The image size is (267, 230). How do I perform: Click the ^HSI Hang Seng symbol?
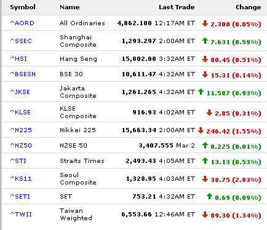(x=18, y=58)
